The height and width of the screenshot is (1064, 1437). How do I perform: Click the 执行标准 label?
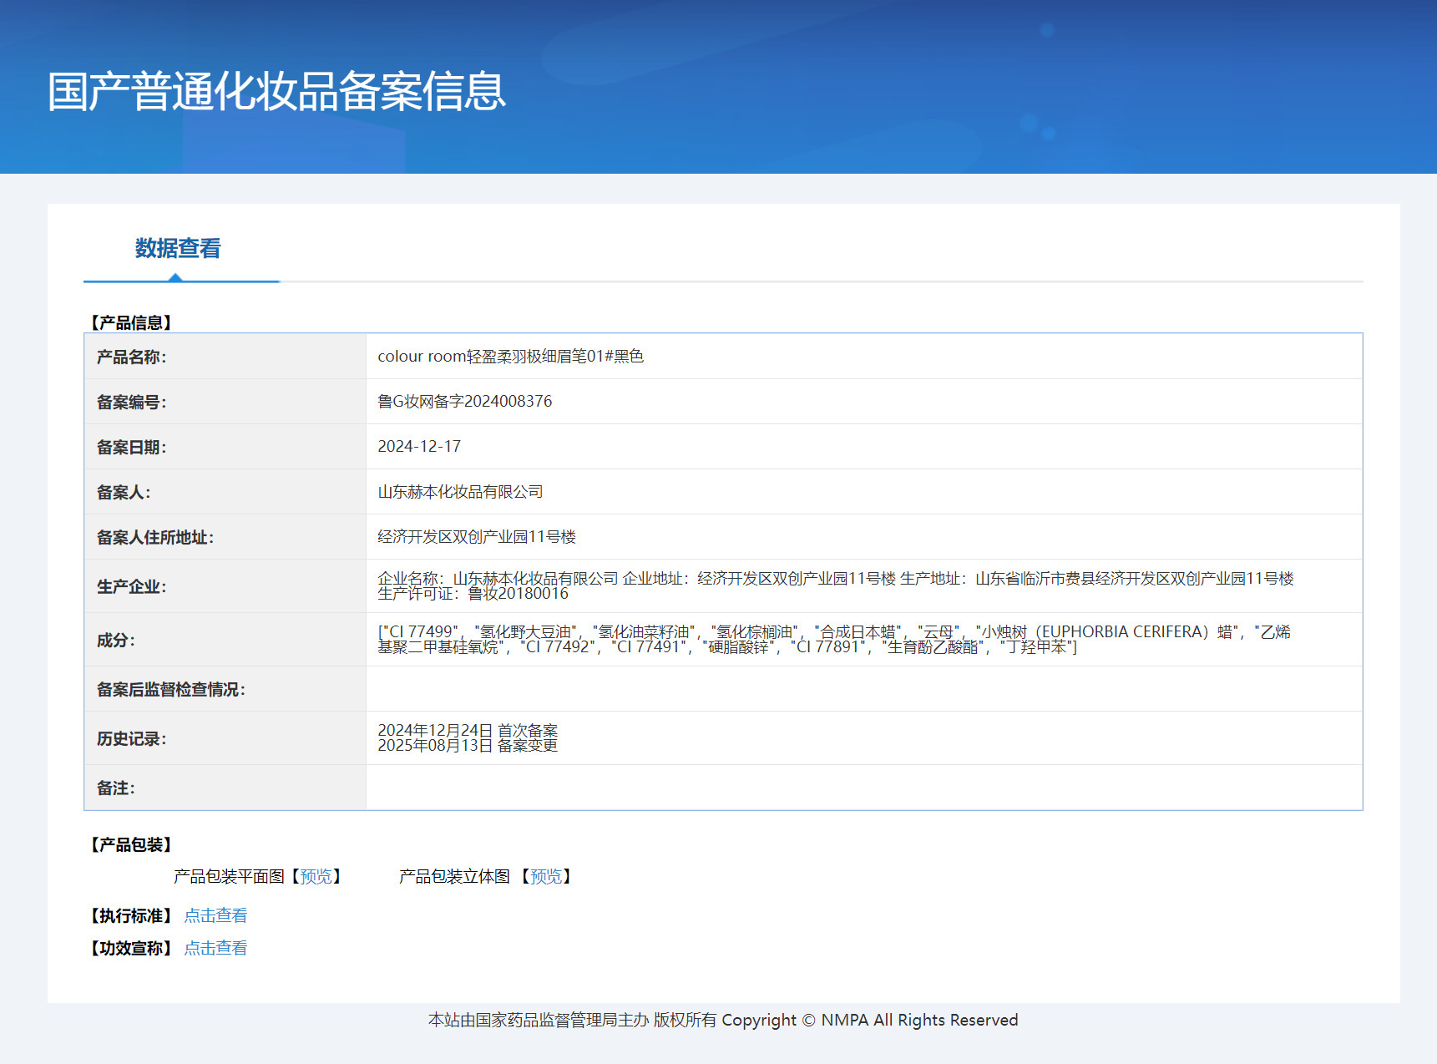tap(131, 915)
